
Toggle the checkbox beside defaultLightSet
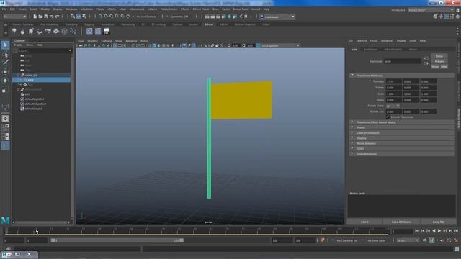coord(22,99)
